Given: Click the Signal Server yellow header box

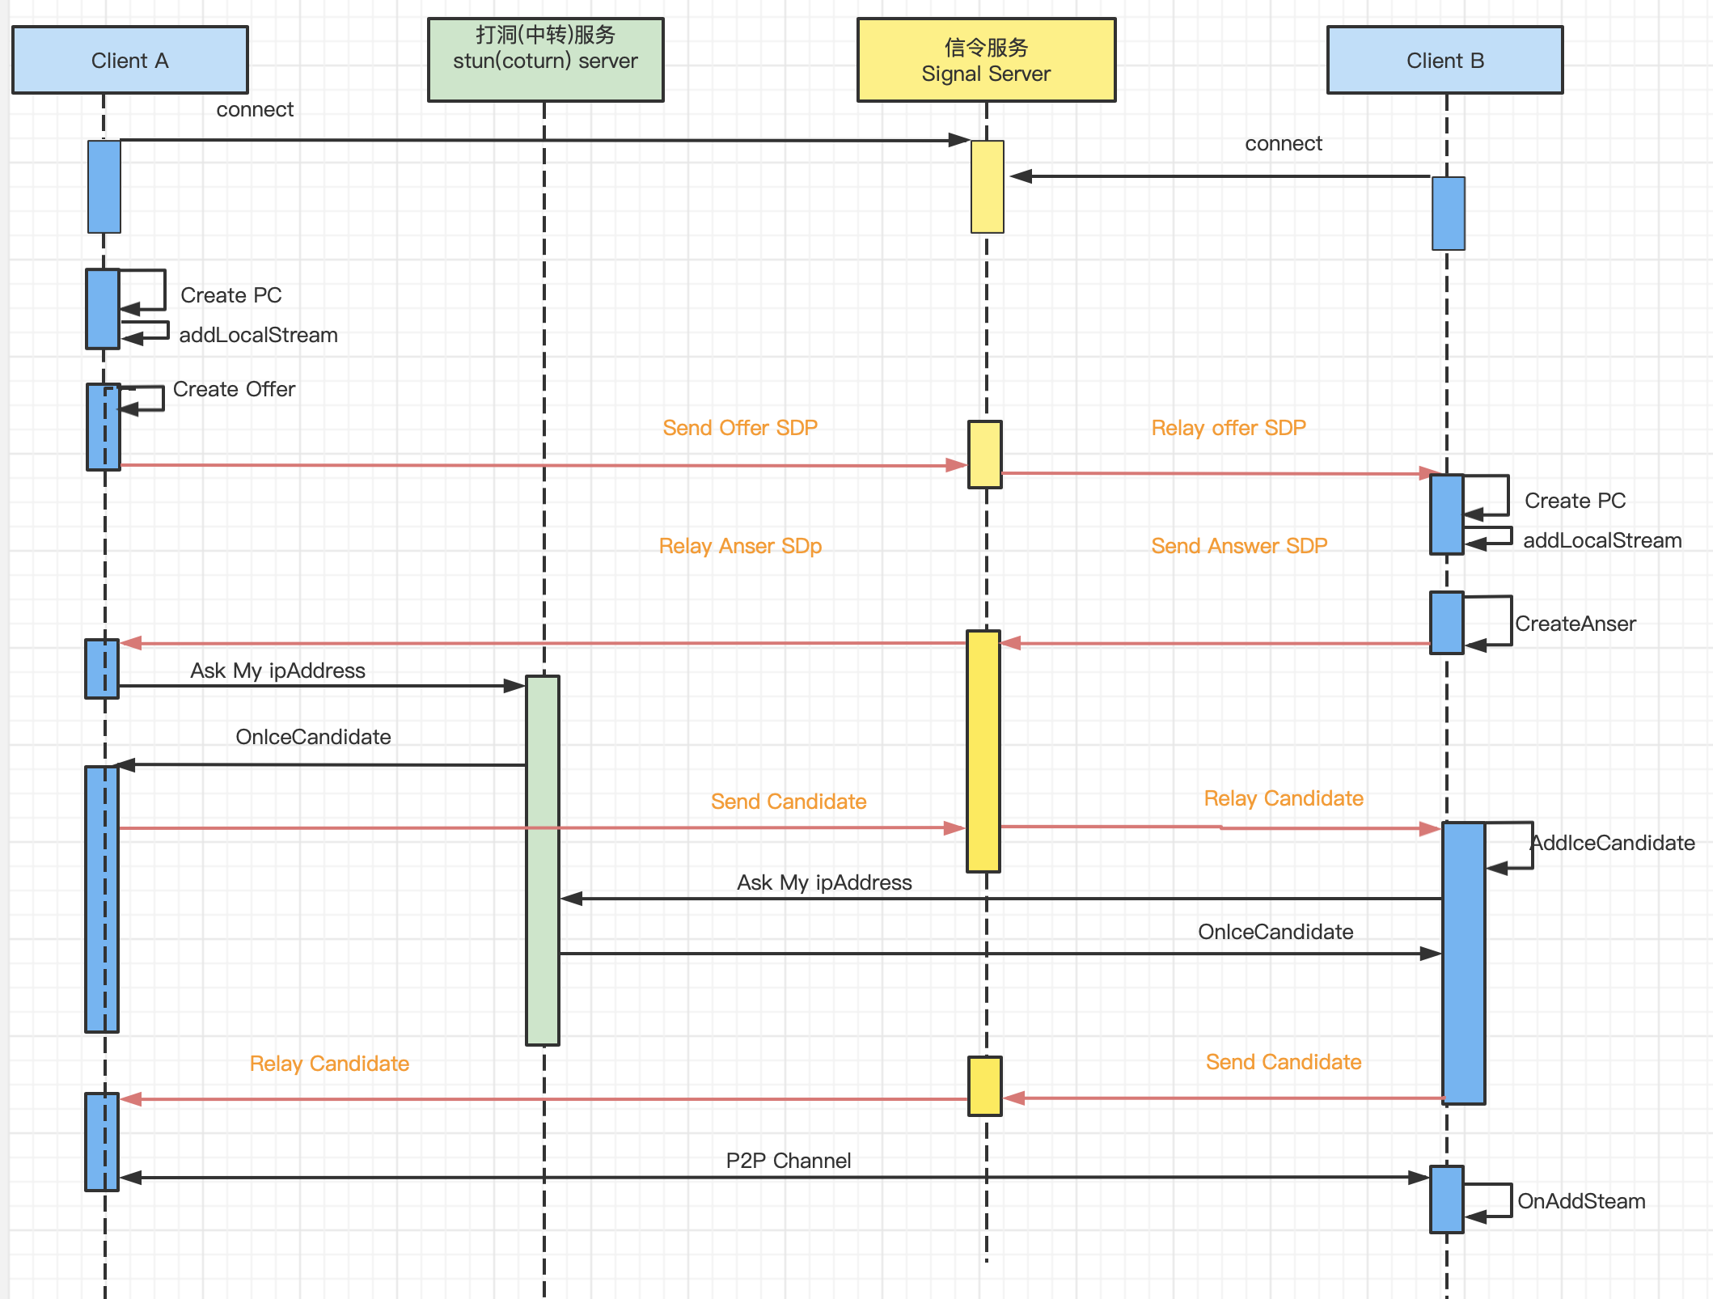Looking at the screenshot, I should 986,61.
